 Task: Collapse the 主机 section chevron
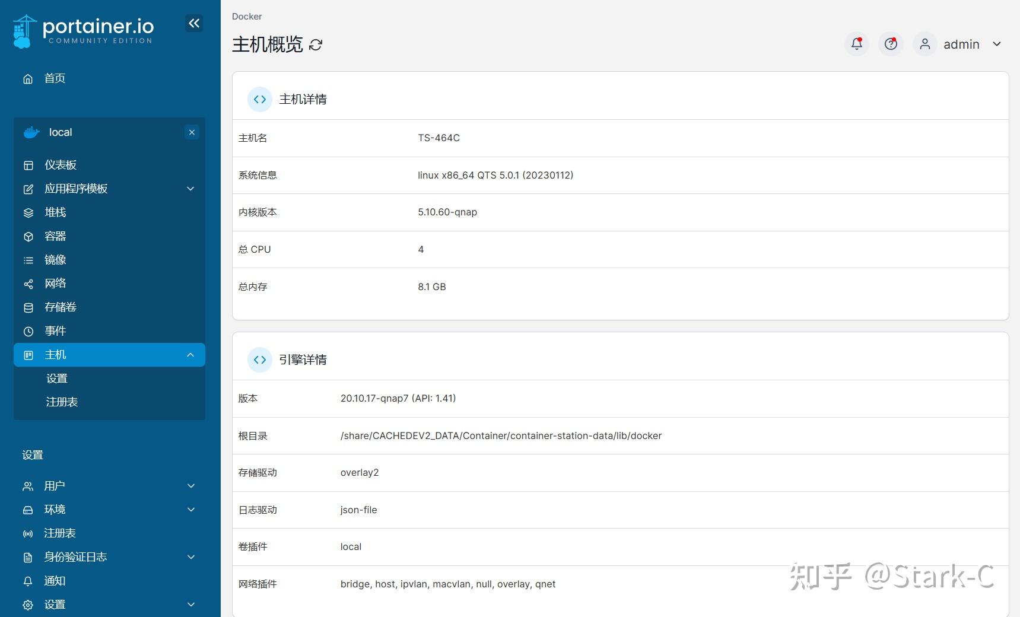[x=190, y=354]
